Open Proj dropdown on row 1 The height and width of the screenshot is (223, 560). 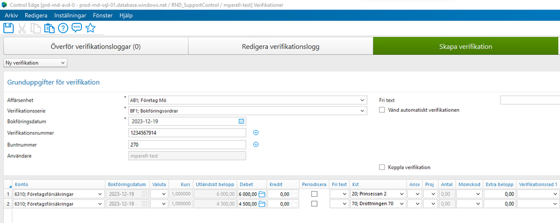click(433, 194)
